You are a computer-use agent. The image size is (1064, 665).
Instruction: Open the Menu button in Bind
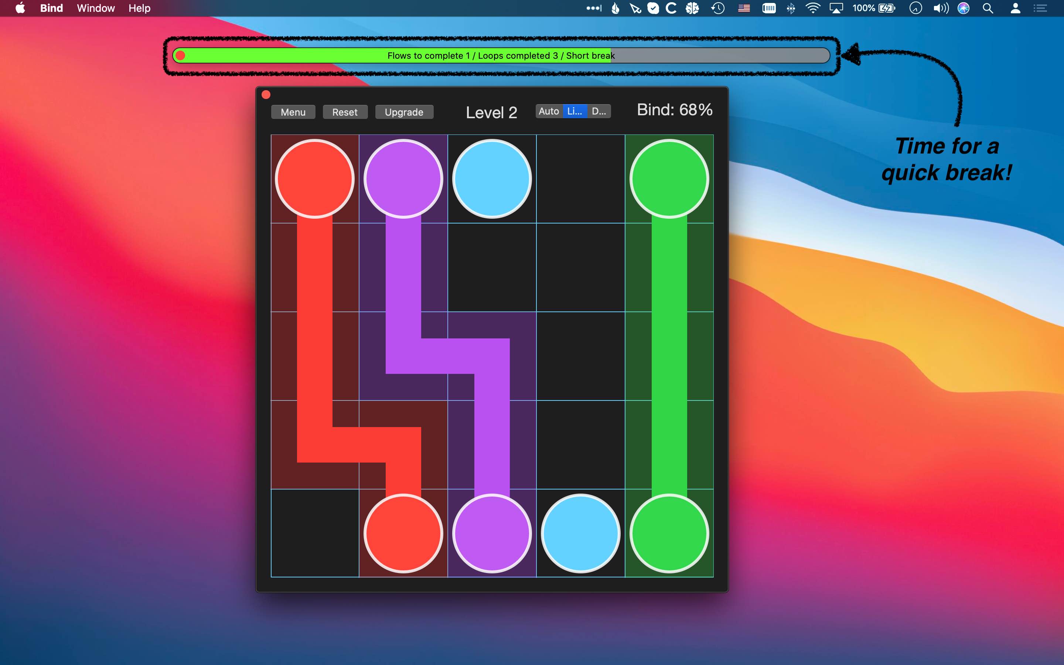(293, 112)
